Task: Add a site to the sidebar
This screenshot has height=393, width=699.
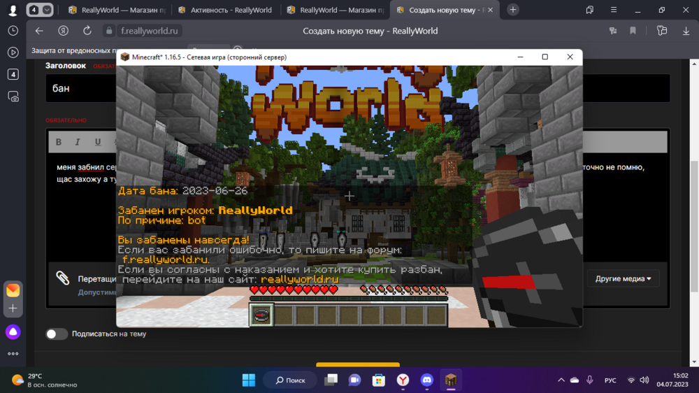Action: (x=13, y=308)
